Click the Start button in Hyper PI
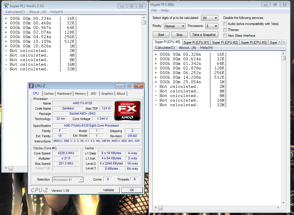Image resolution: width=294 pixels, height=215 pixels. [161, 35]
